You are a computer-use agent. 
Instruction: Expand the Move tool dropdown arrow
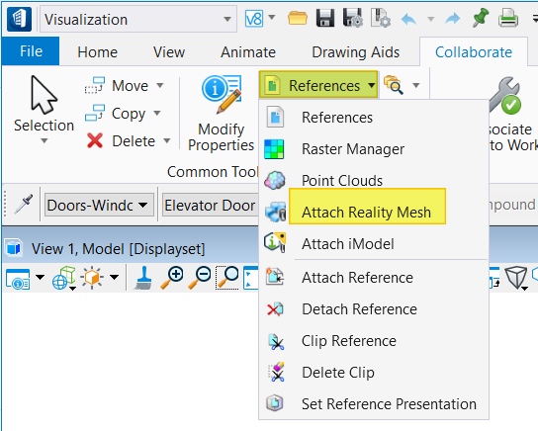pyautogui.click(x=160, y=85)
